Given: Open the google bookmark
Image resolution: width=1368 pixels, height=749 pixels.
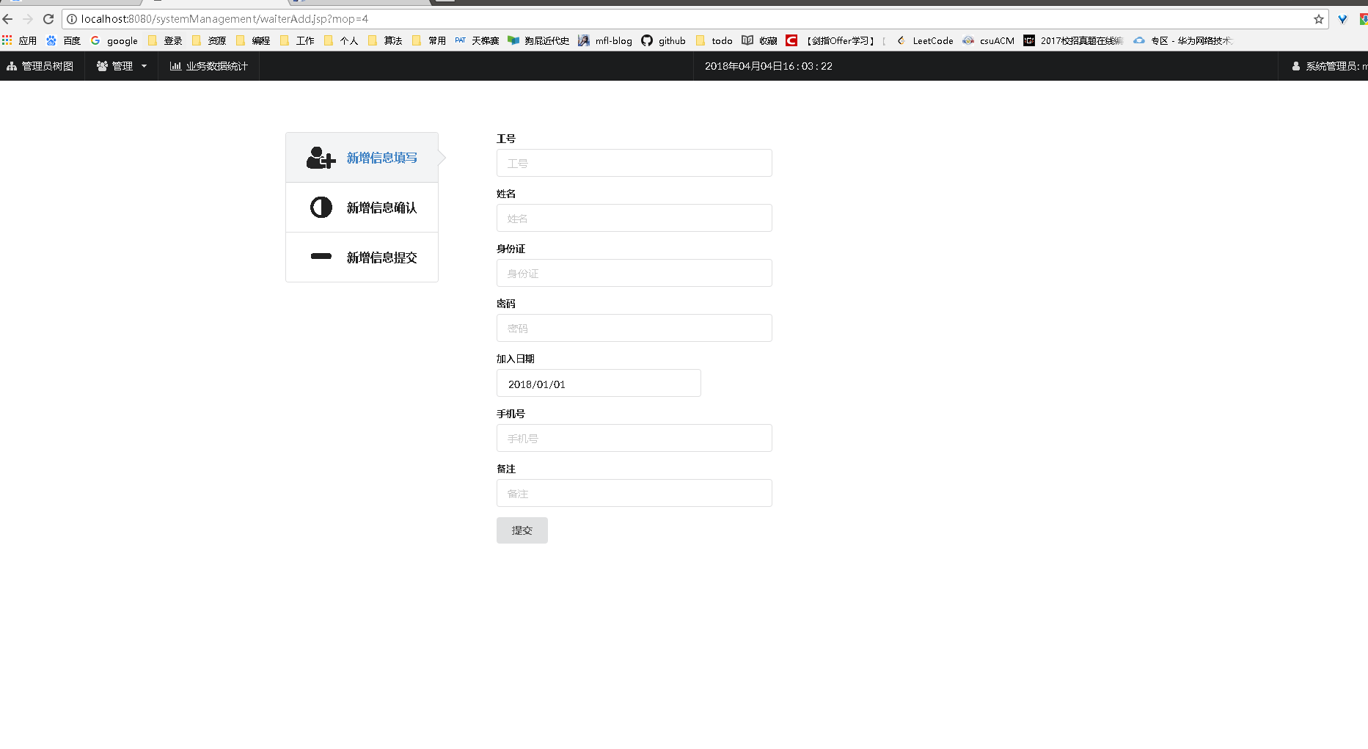Looking at the screenshot, I should [114, 40].
